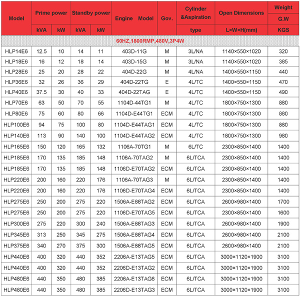
Task: Click the "type" sub-header cell
Action: point(195,30)
